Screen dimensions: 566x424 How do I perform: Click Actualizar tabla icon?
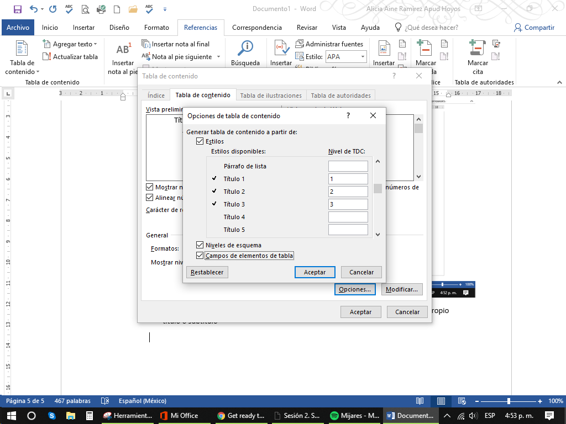click(x=46, y=57)
